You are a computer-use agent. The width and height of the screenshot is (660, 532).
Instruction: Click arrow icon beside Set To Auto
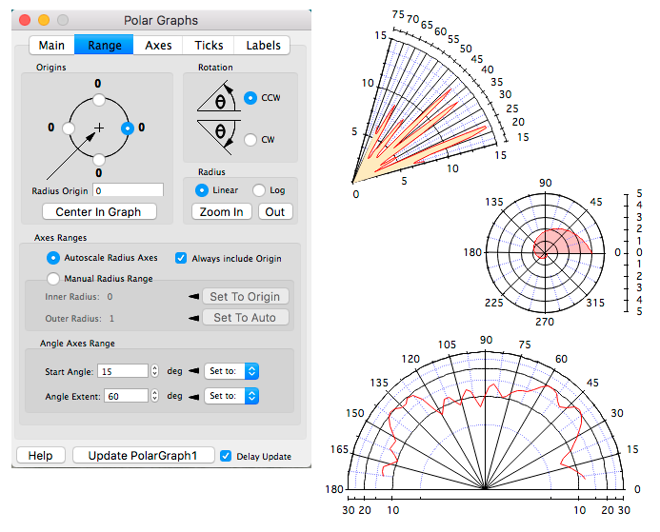[193, 318]
